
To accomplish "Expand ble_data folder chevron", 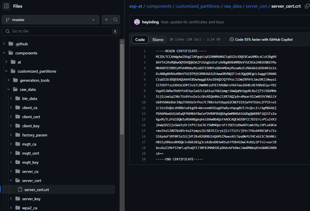I will point(11,99).
